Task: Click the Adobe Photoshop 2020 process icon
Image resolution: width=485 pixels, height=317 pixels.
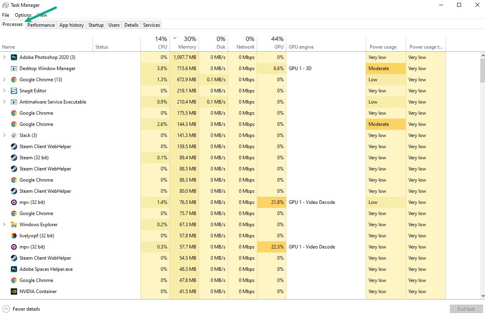Action: click(14, 57)
